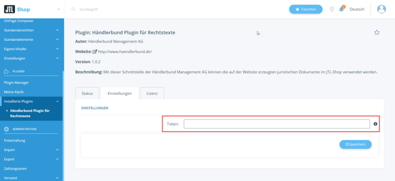Viewport: 395px width, 181px height.
Task: Expand Standardansichten chevron
Action: click(57, 30)
